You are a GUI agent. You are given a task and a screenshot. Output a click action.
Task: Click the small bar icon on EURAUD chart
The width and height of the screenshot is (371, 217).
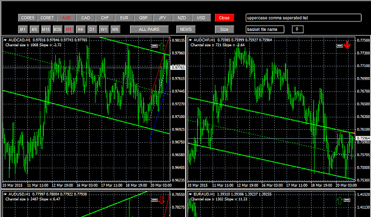347,200
